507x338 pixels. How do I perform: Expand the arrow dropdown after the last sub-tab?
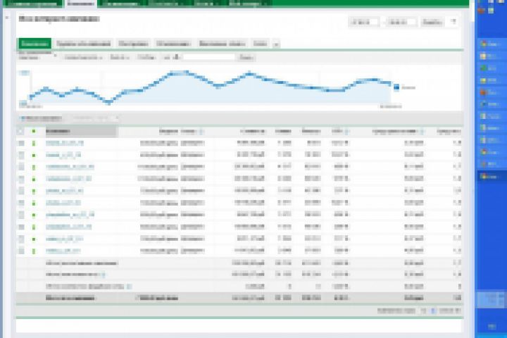276,44
